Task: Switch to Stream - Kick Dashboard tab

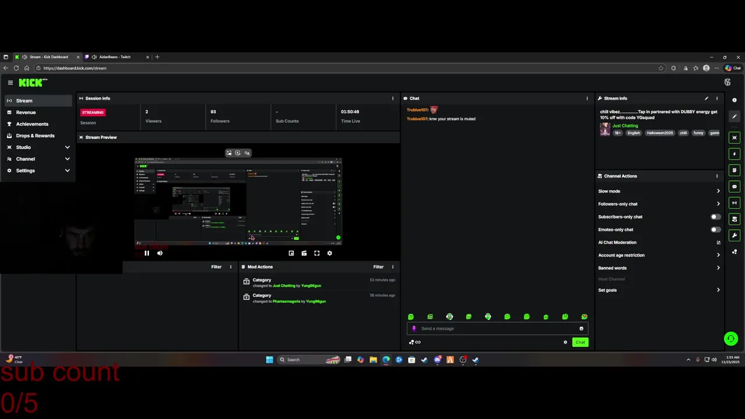Action: tap(47, 57)
